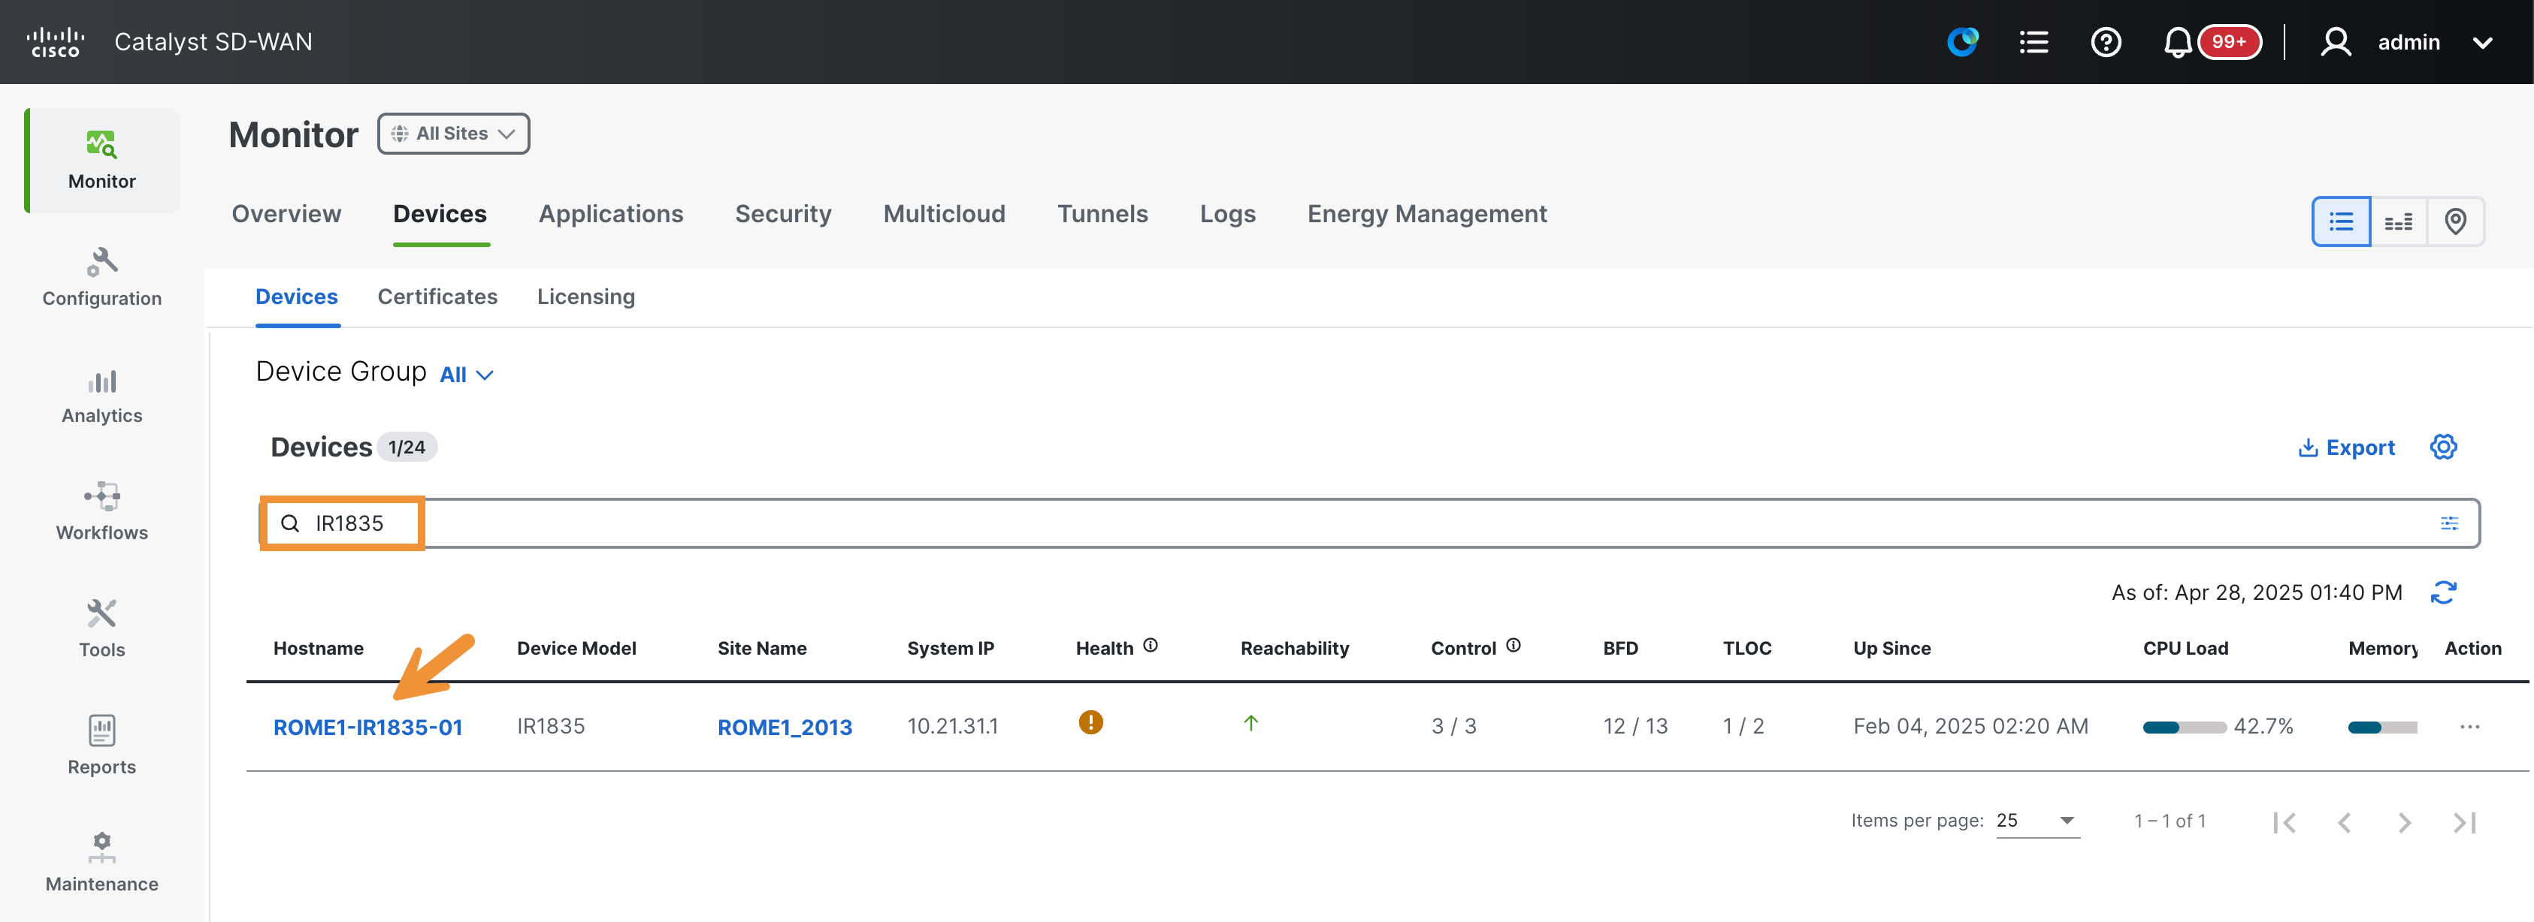The image size is (2534, 922).
Task: Sort by System IP column header
Action: point(950,649)
